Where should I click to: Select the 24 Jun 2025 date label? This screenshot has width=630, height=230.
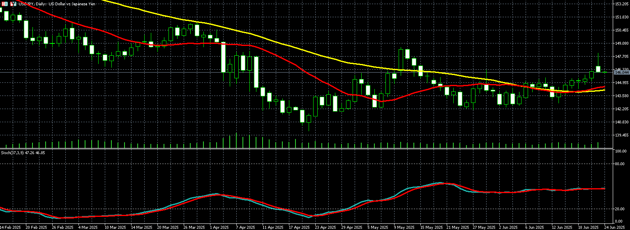point(614,227)
